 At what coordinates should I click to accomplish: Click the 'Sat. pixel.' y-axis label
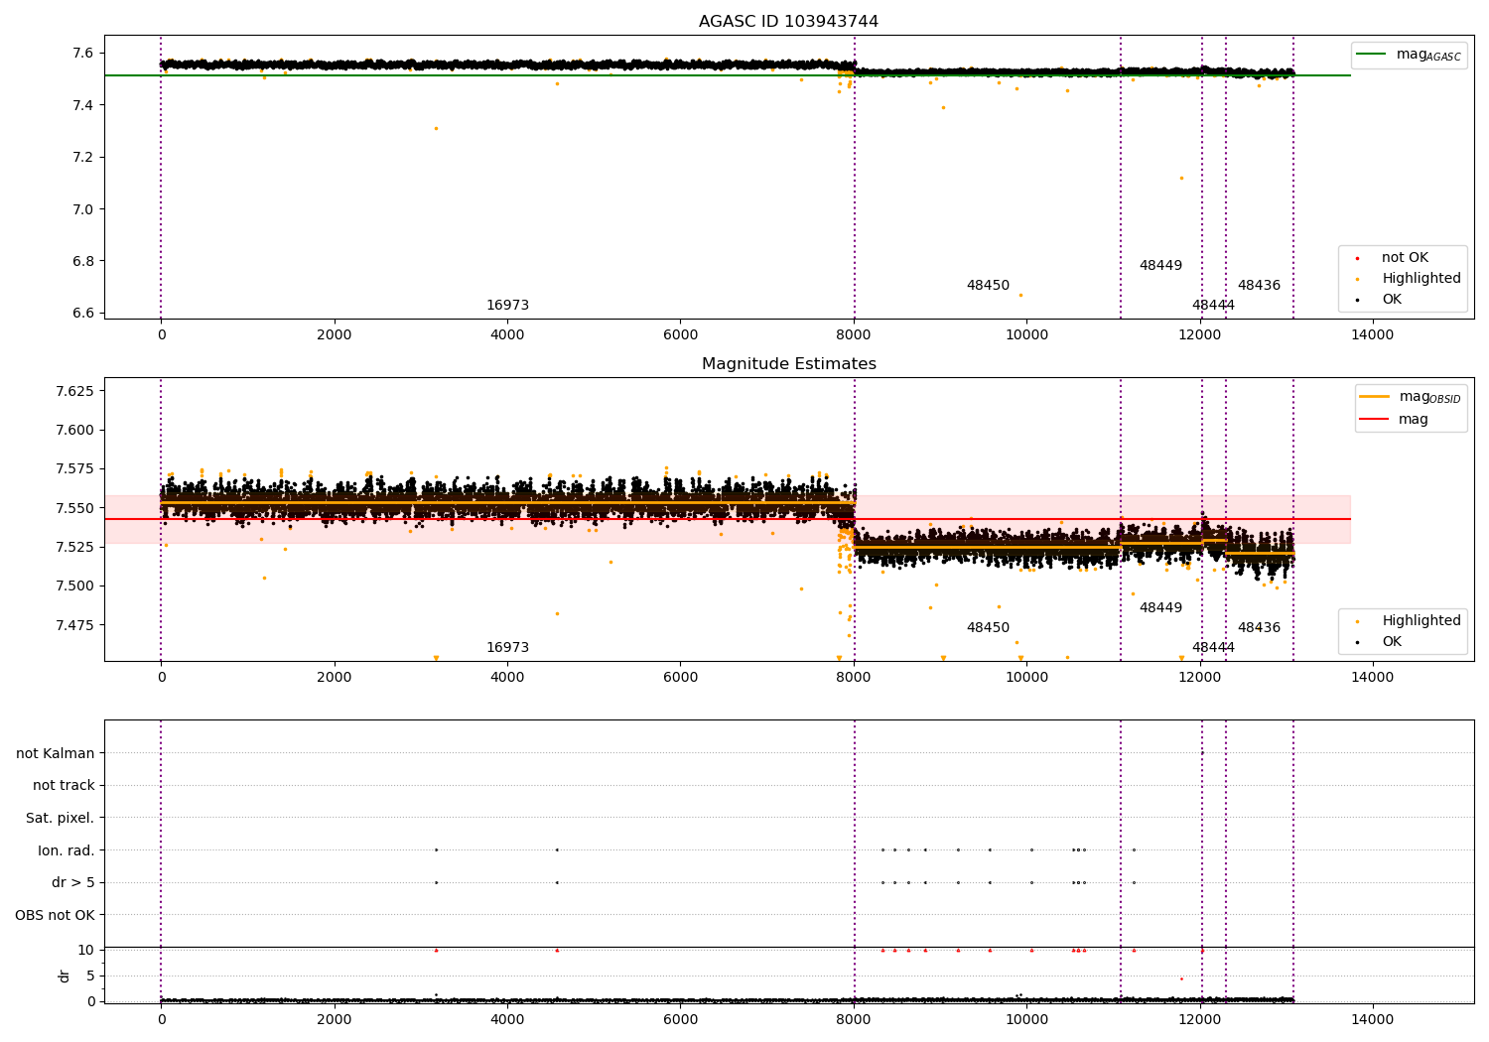(60, 819)
